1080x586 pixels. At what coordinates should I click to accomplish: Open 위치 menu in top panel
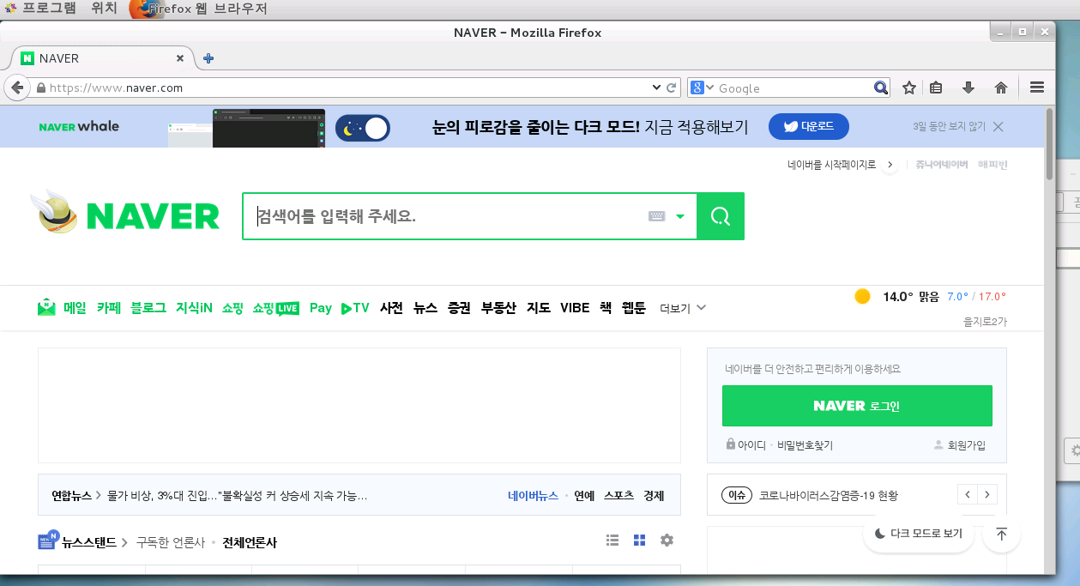[104, 9]
